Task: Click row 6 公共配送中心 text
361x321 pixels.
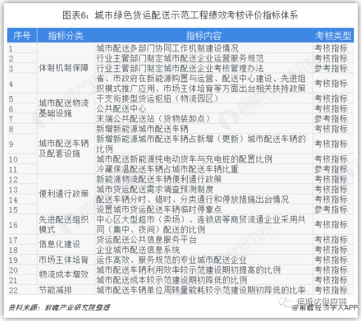Action: (x=122, y=108)
